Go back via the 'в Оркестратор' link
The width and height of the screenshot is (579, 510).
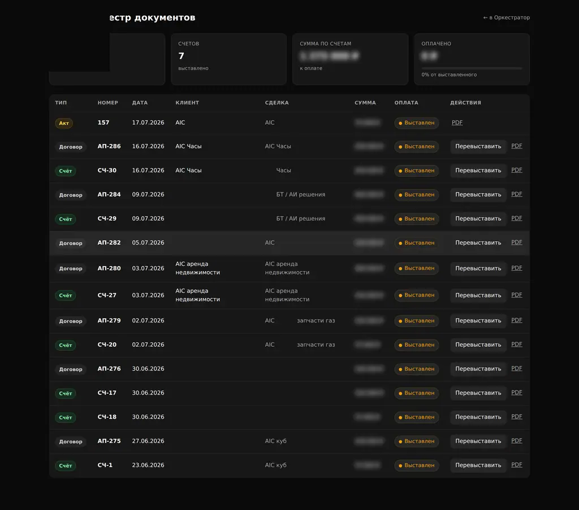point(506,18)
